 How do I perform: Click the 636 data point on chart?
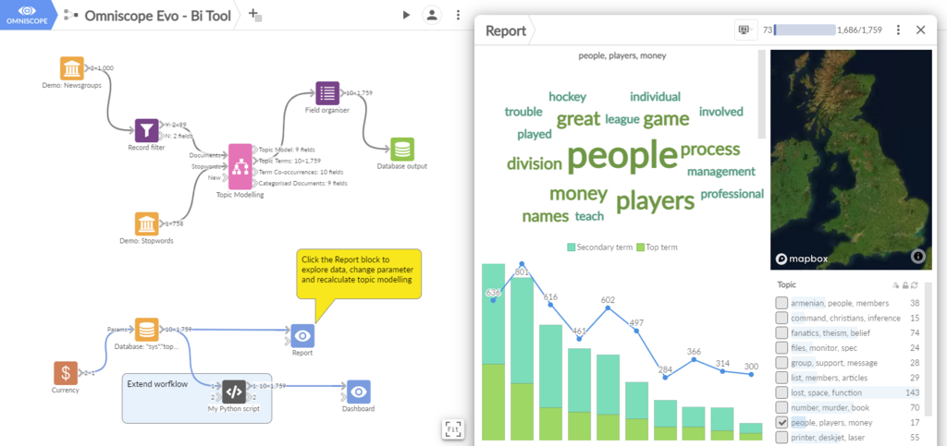[x=494, y=300]
